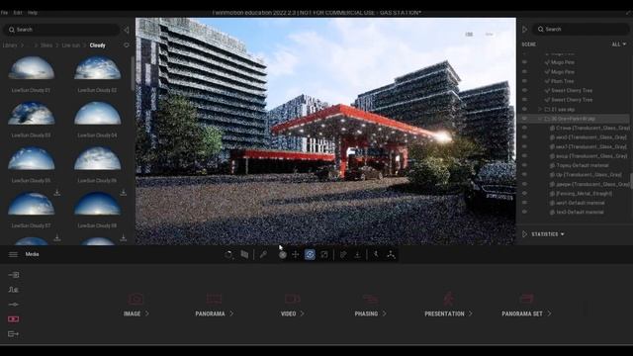Viewport: 633px width, 356px height.
Task: Open the Settings slider dock icon
Action: (x=13, y=305)
